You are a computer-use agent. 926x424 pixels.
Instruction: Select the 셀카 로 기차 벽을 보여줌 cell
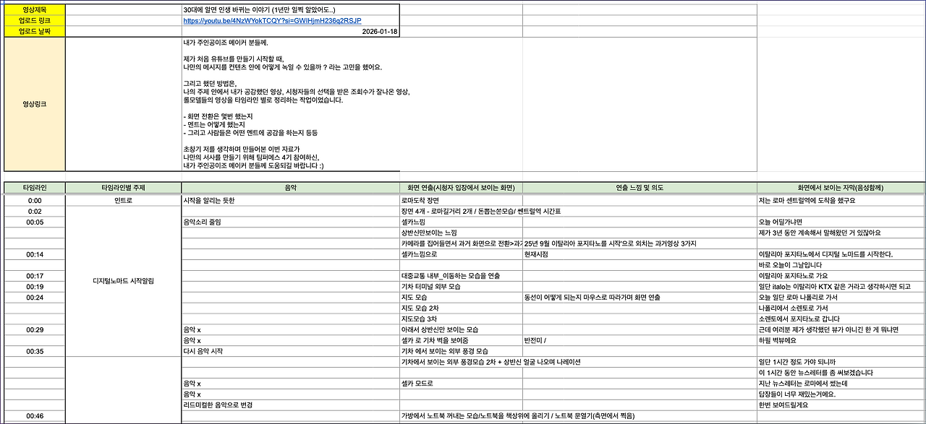tap(461, 340)
